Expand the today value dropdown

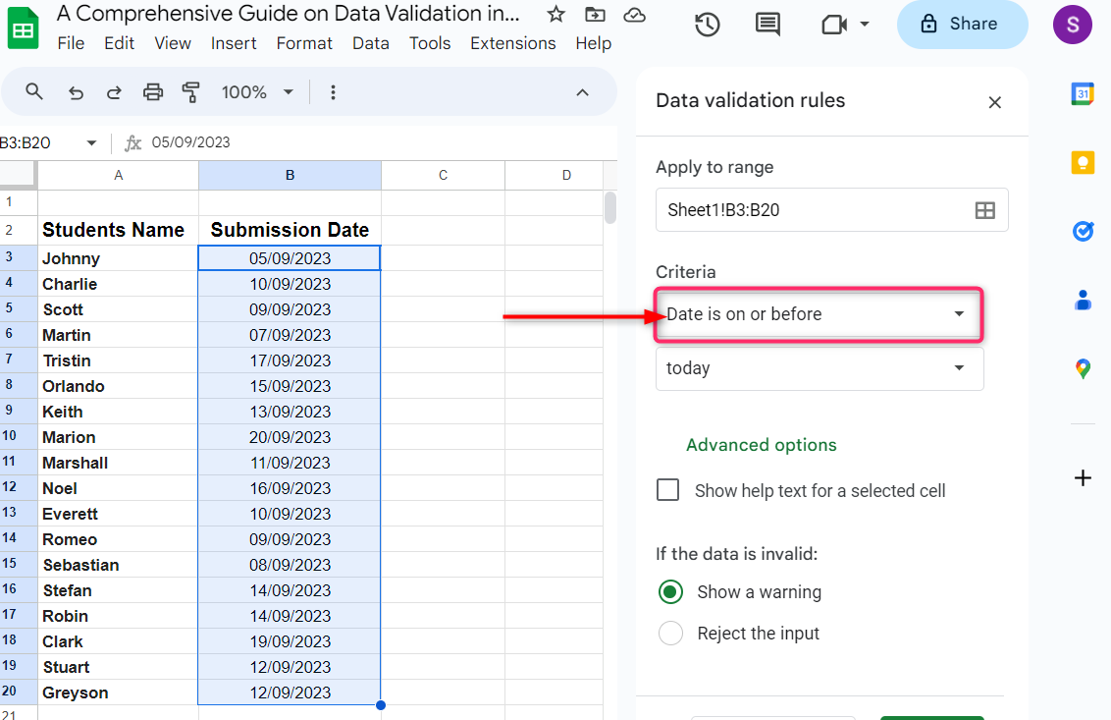tap(820, 368)
